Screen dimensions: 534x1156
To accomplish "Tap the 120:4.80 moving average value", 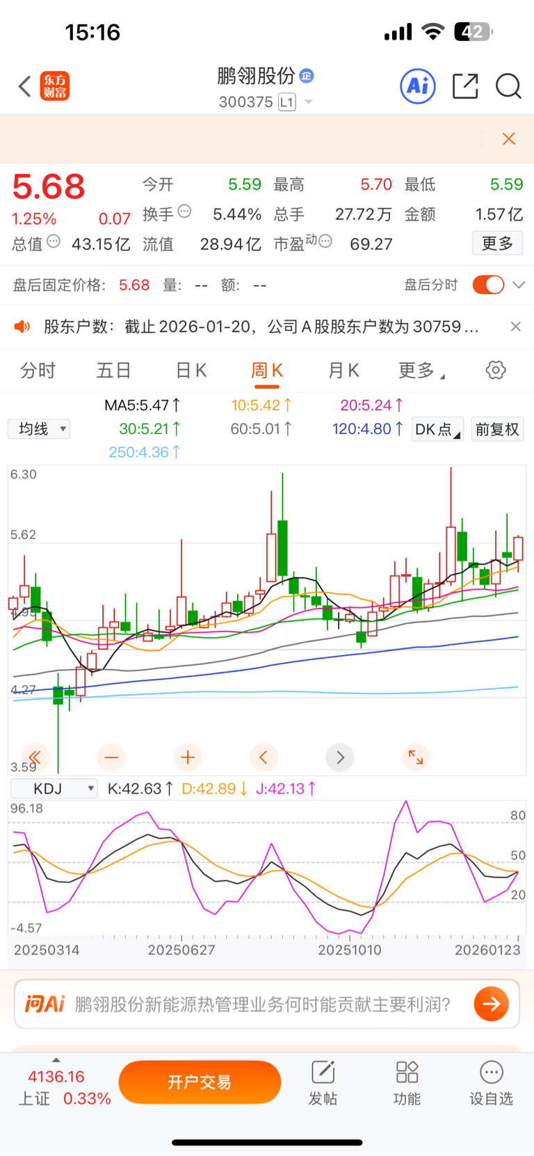I will pos(368,428).
